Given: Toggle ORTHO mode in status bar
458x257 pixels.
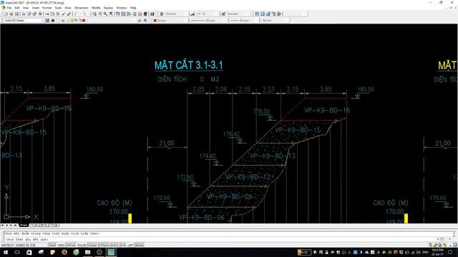Looking at the screenshot, I should click(x=71, y=246).
